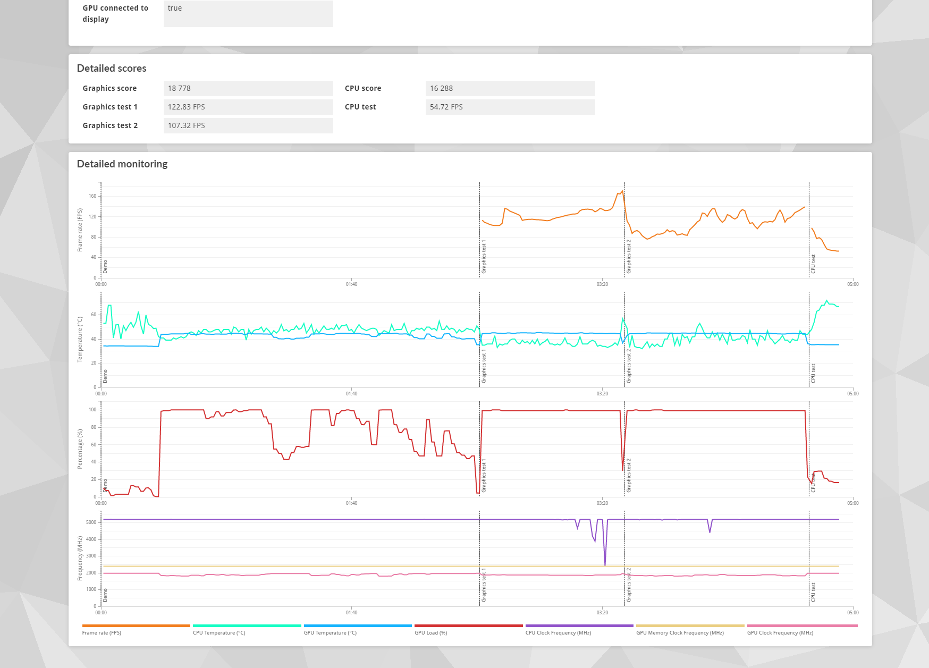Click the GPU connected to display value true

pyautogui.click(x=248, y=13)
